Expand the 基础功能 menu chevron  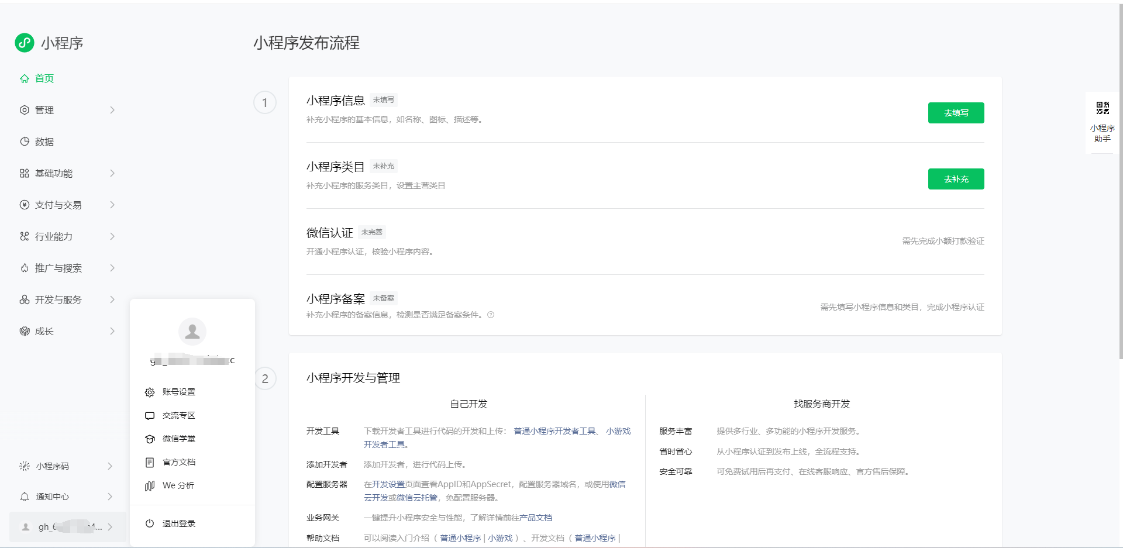(112, 173)
